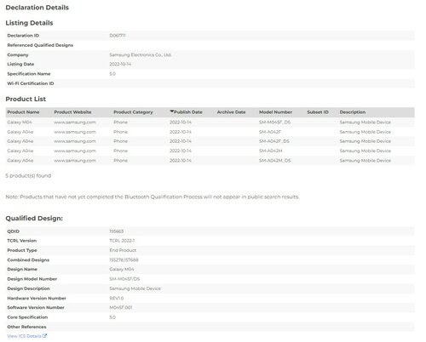The width and height of the screenshot is (426, 342).
Task: Click the Referenced Qualified Designs label
Action: 40,45
